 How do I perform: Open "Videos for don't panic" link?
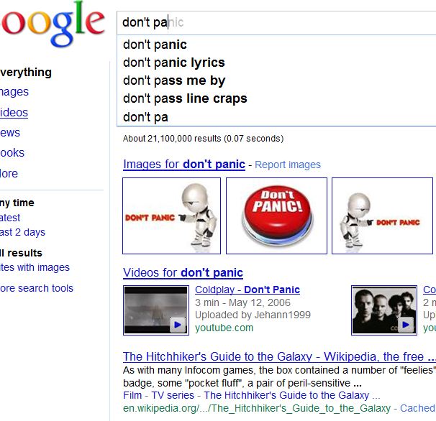pyautogui.click(x=183, y=272)
